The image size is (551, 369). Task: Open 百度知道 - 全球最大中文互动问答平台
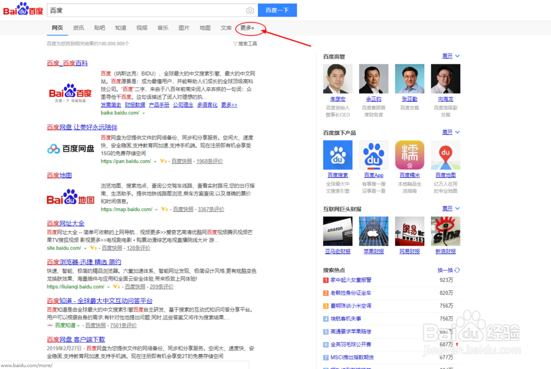(99, 301)
